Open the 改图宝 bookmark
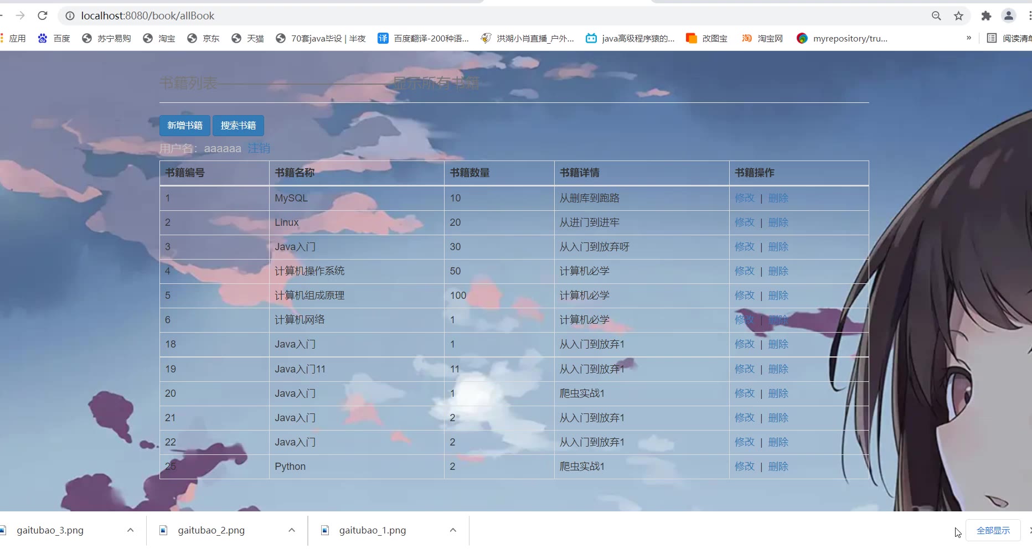Viewport: 1032px width, 549px height. point(706,38)
